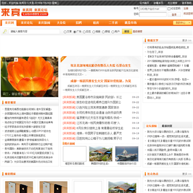Viewport: 193px width, 193px height.
Task: Click the 帐号 username input field
Action: click(x=153, y=9)
